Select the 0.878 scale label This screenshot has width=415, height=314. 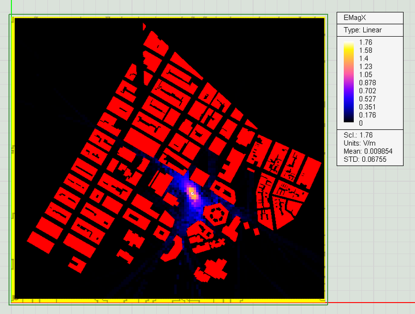[x=367, y=83]
